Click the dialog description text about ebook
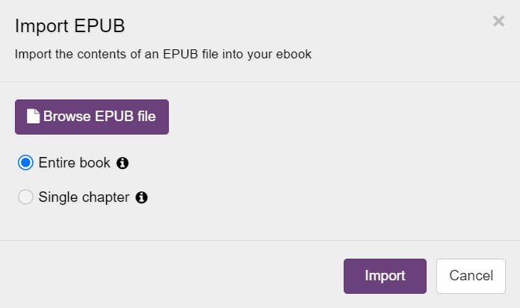 pyautogui.click(x=163, y=54)
